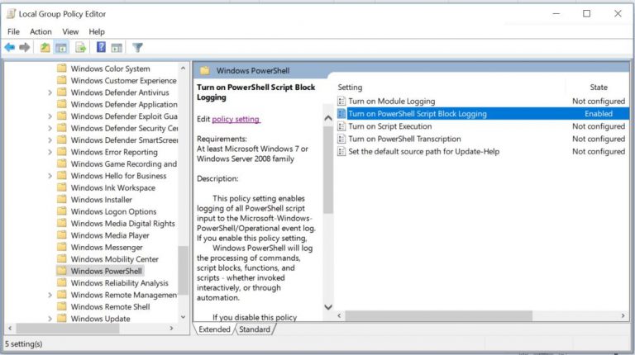Screen dimensions: 635x355
Task: Open the View menu
Action: (x=69, y=31)
